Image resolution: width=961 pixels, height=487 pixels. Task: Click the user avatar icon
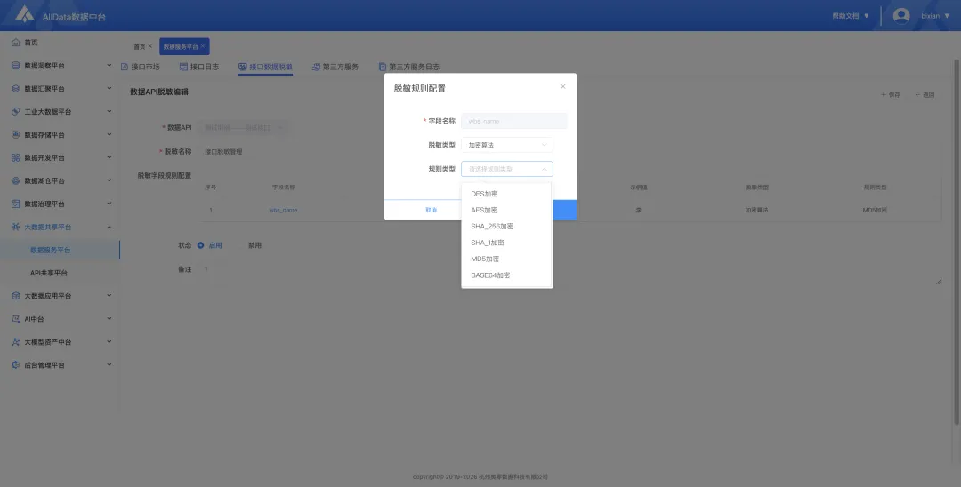coord(900,15)
